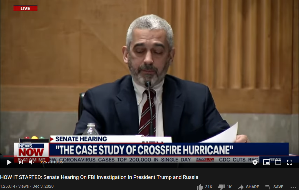Switch to miniplayer mode
The height and width of the screenshot is (190, 299).
coord(266,162)
